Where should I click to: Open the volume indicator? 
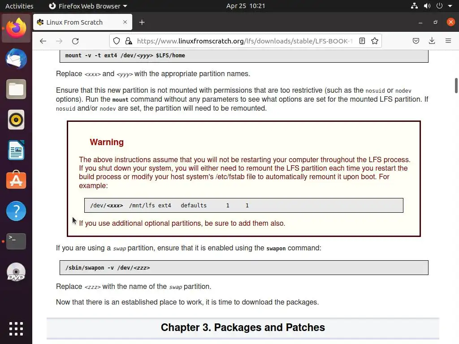(x=427, y=6)
